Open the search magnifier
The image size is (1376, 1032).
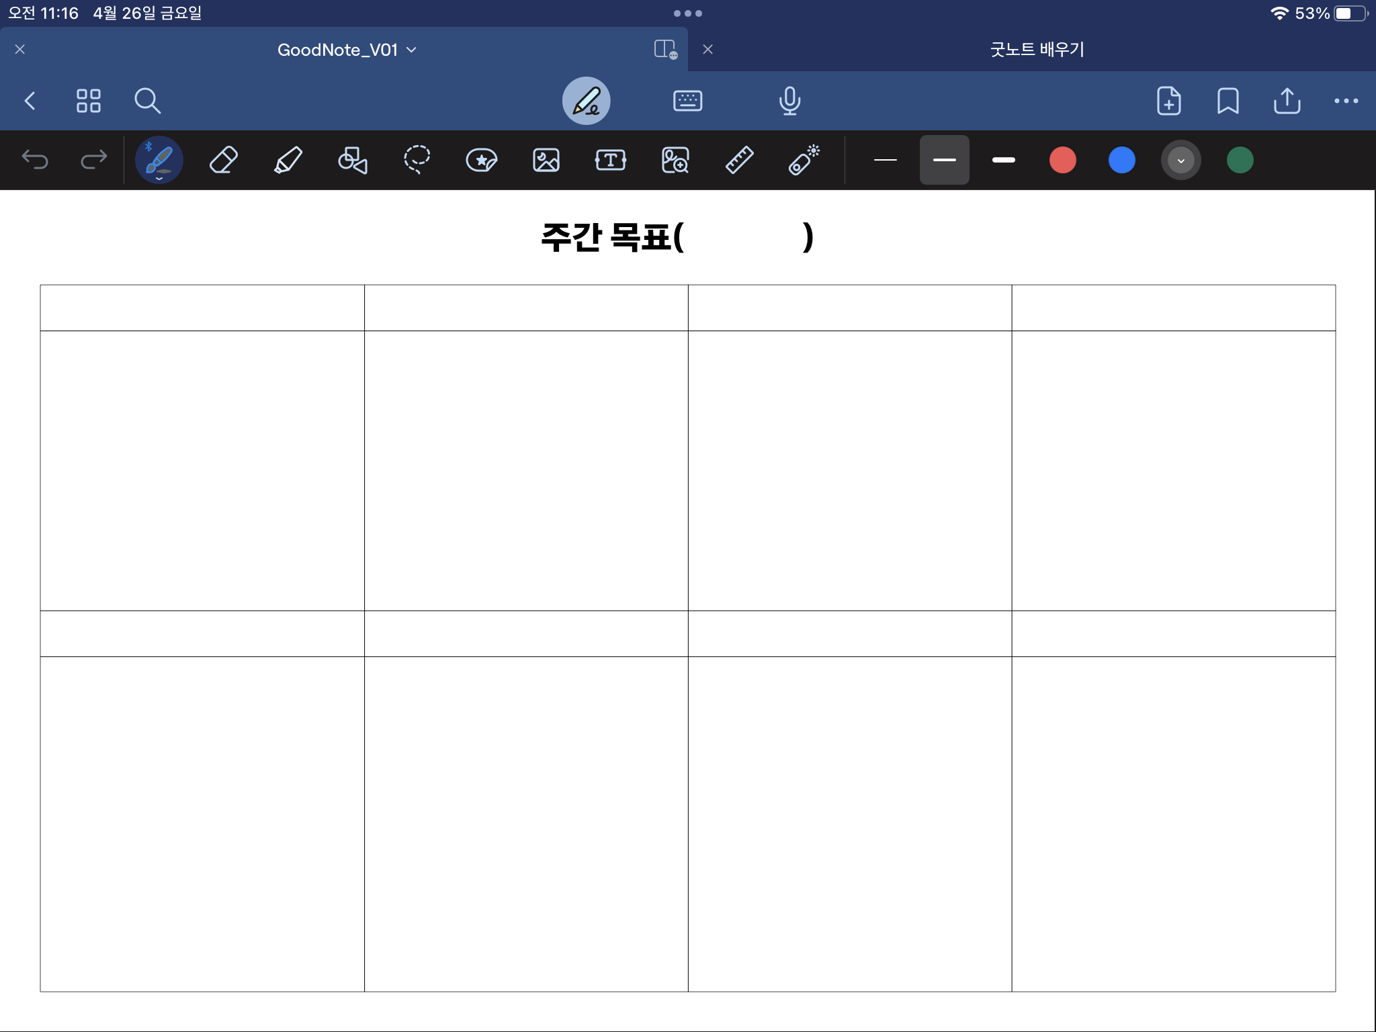tap(147, 101)
